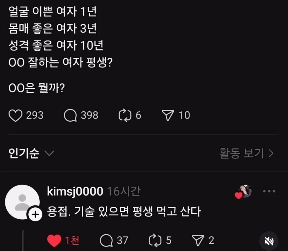Viewport: 288px width, 251px height.
Task: Like the main post with heart icon
Action: [16, 115]
